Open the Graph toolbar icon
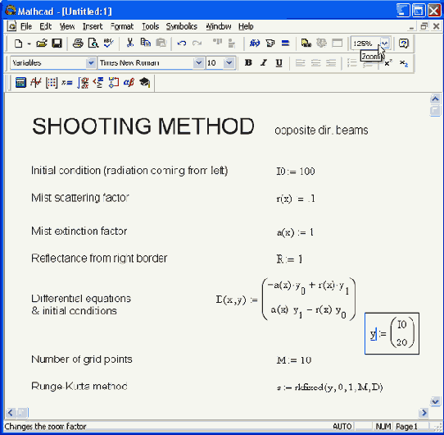 coord(36,83)
